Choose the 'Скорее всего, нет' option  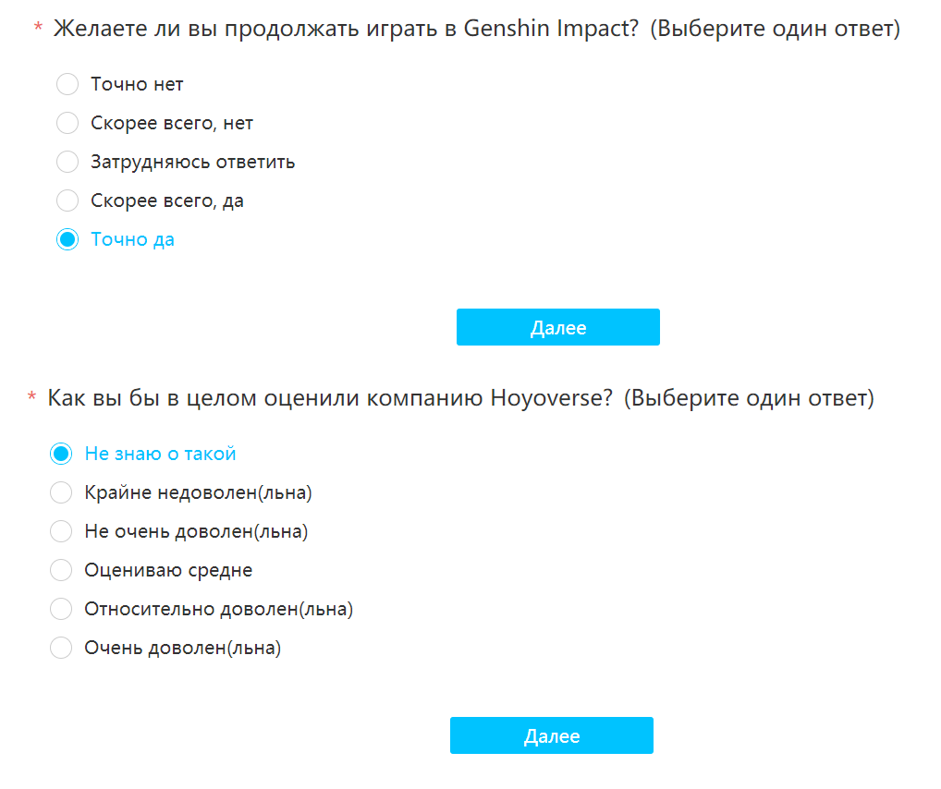coord(67,123)
